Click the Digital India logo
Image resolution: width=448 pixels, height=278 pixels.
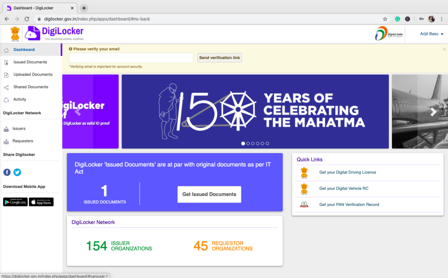tap(389, 34)
